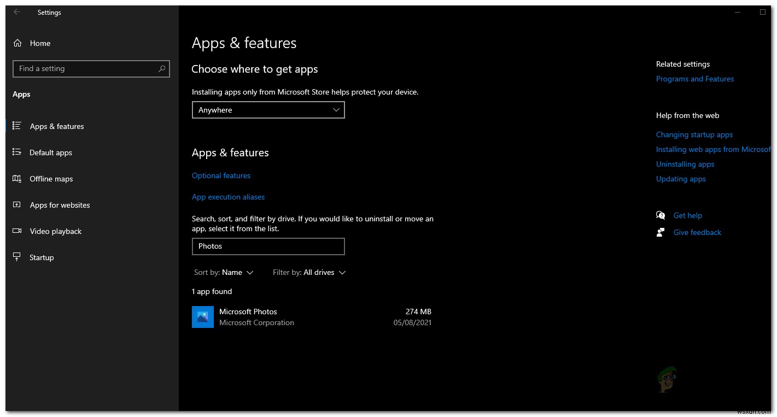This screenshot has width=777, height=417.
Task: Click the Give feedback icon
Action: point(661,232)
